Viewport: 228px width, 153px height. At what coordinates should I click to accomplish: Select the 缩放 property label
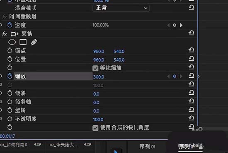coord(20,76)
